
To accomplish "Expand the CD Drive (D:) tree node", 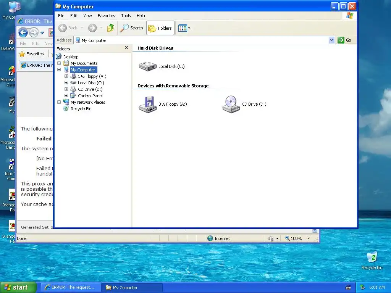I will pyautogui.click(x=66, y=89).
